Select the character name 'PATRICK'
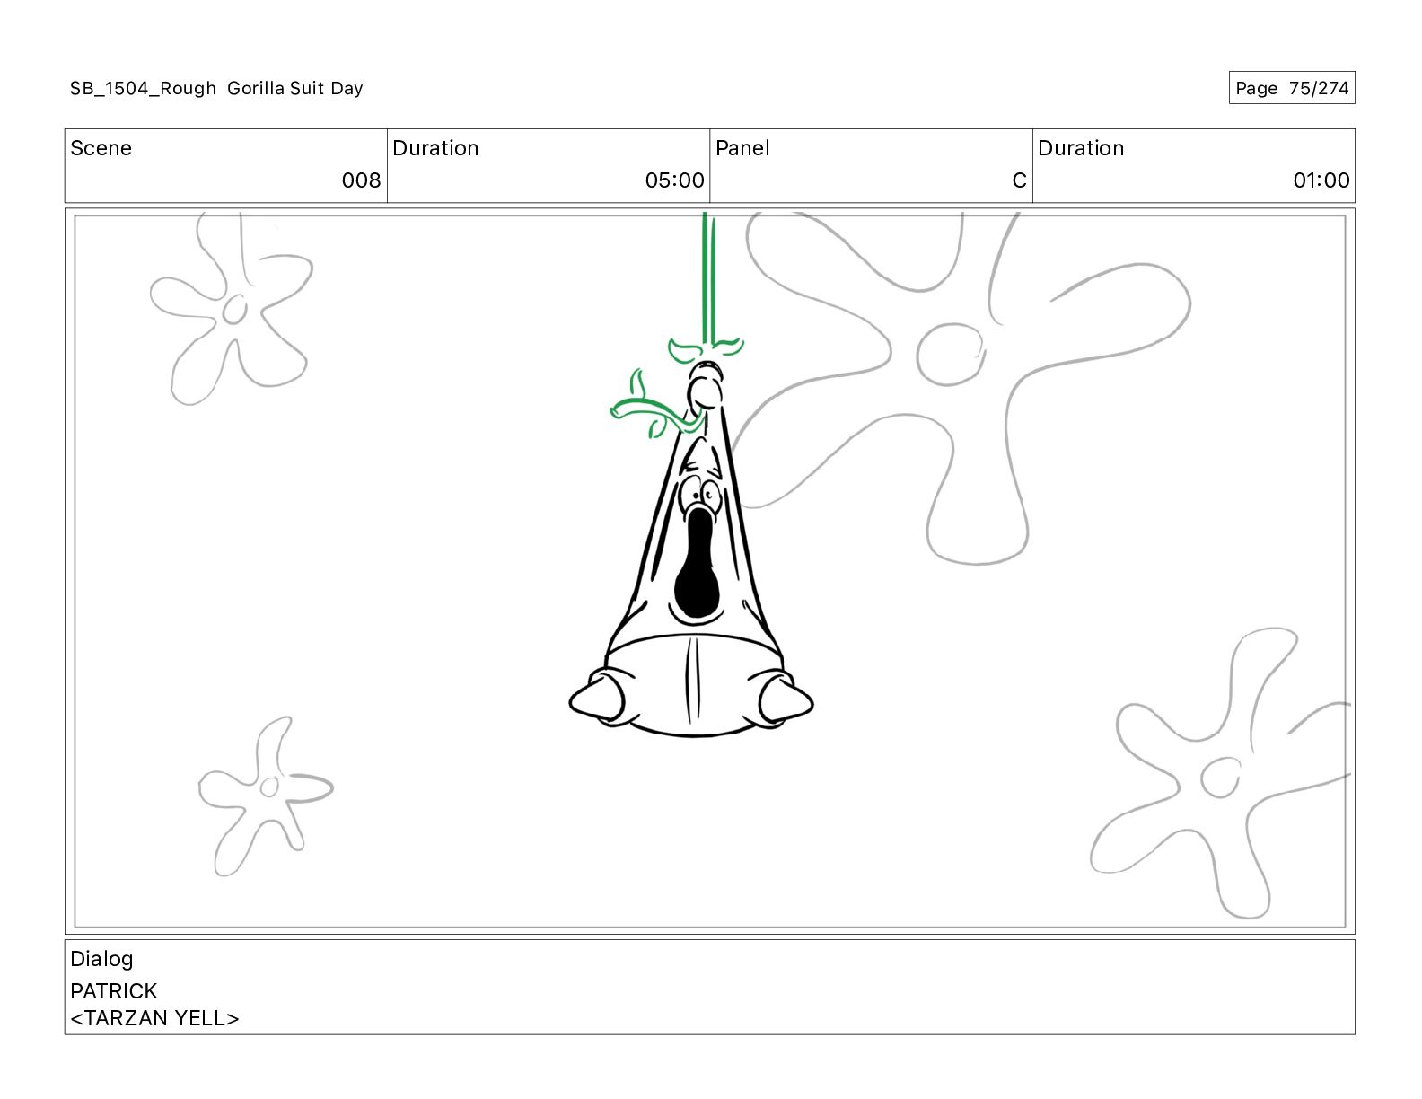Viewport: 1422px width, 1099px height. tap(113, 991)
